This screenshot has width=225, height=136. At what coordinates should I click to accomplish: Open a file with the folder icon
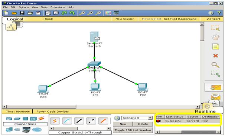(x=14, y=13)
